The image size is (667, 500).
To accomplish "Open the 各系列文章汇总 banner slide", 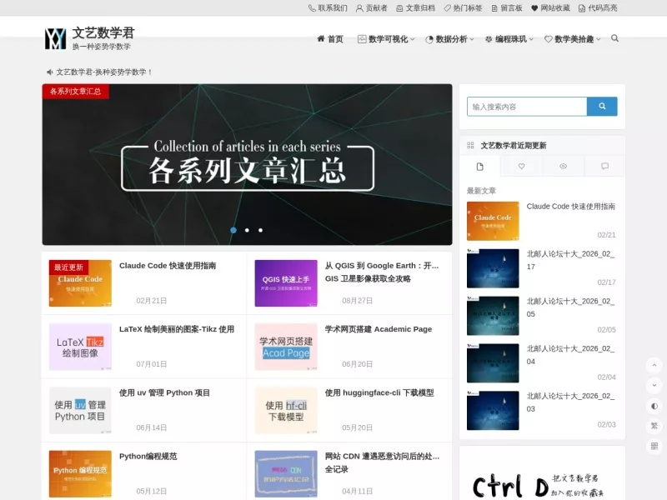I will click(x=247, y=164).
